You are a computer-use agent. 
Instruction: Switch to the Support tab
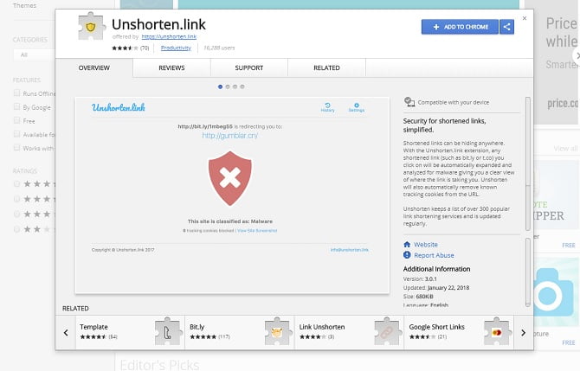[x=249, y=68]
